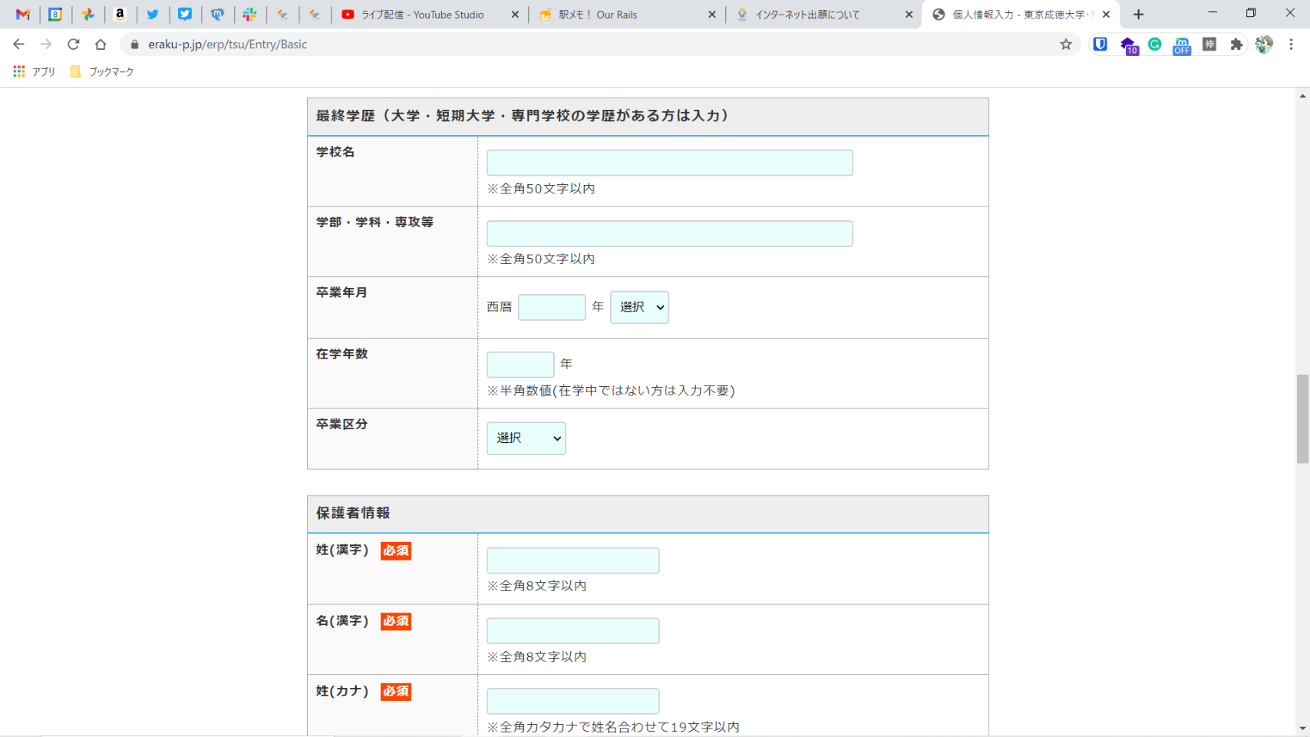Viewport: 1310px width, 737px height.
Task: Open the アプリ apps shortcut
Action: 35,71
